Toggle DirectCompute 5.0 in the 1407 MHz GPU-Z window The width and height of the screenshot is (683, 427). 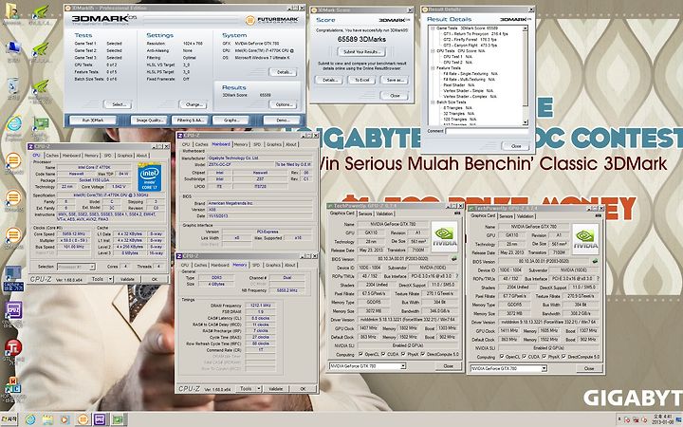pos(422,355)
